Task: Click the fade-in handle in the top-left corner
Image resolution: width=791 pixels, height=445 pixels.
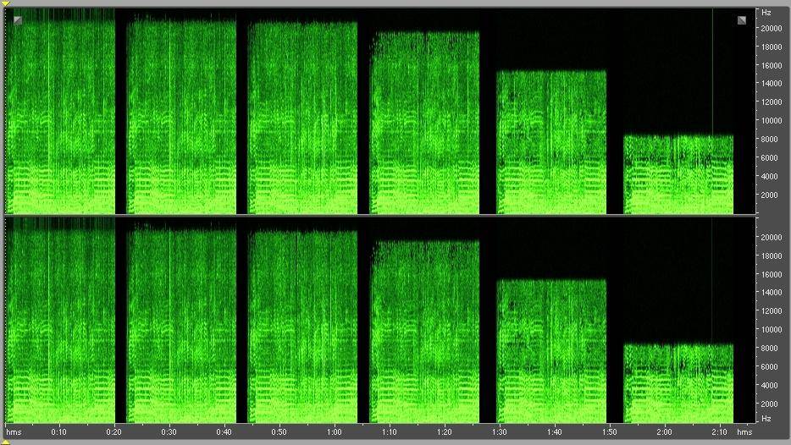Action: coord(18,20)
